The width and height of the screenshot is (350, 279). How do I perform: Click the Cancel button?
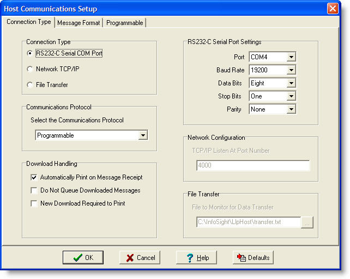tap(140, 258)
